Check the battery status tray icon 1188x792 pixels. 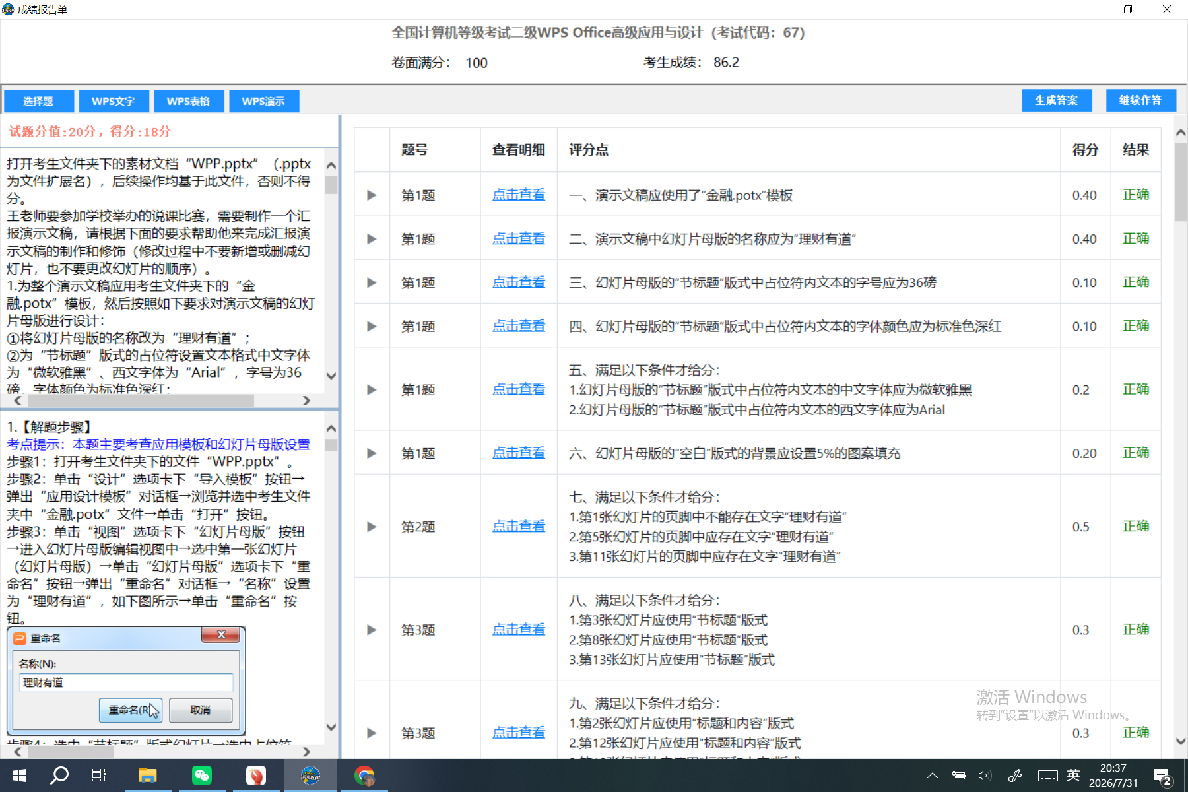[x=959, y=775]
